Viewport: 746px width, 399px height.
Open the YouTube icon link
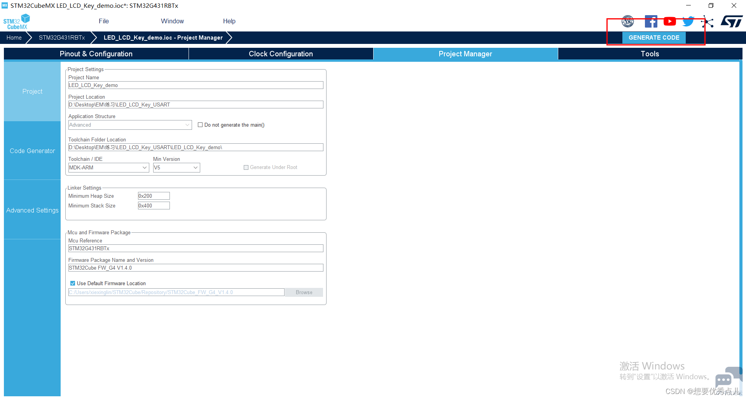tap(669, 21)
